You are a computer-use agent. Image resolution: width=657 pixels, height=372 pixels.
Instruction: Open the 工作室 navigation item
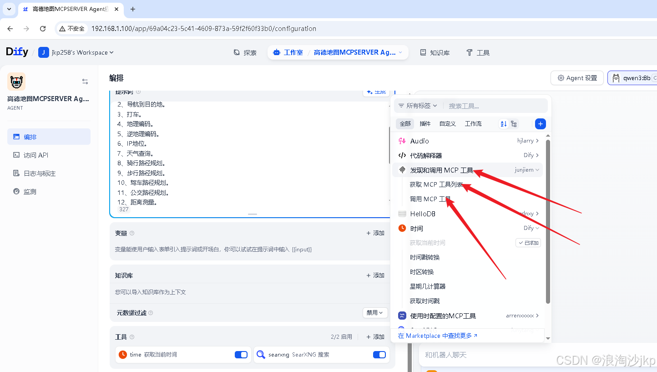tap(288, 52)
